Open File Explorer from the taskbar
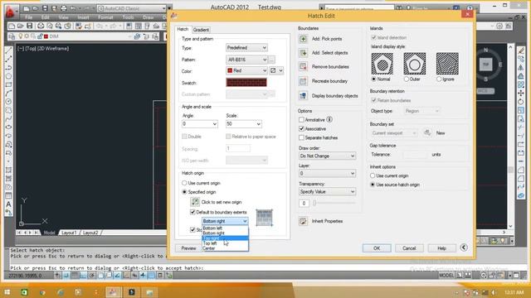 149,292
